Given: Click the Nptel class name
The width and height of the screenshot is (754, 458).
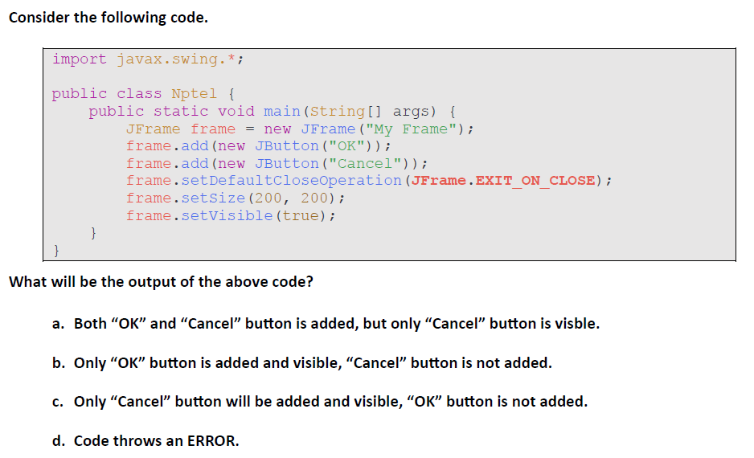Looking at the screenshot, I should pos(194,94).
